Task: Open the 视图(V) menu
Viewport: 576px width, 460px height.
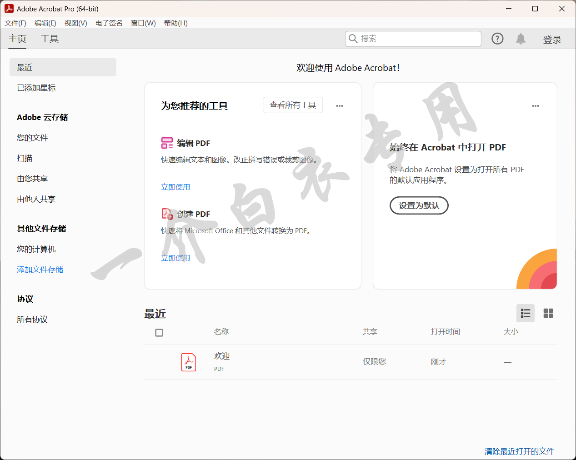Action: (x=76, y=23)
